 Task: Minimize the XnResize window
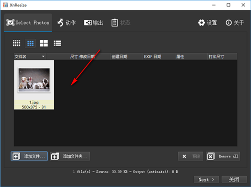[x=214, y=5]
